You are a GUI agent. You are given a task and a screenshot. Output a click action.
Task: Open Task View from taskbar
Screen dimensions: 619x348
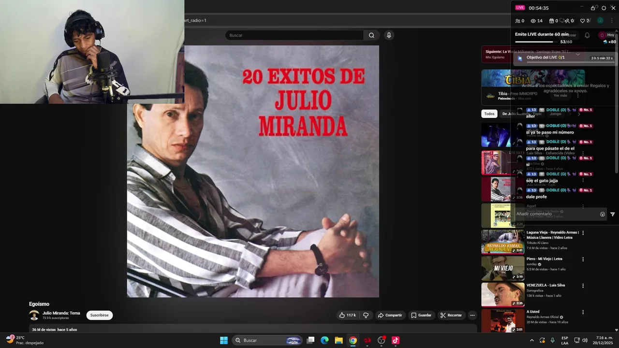[x=311, y=340]
